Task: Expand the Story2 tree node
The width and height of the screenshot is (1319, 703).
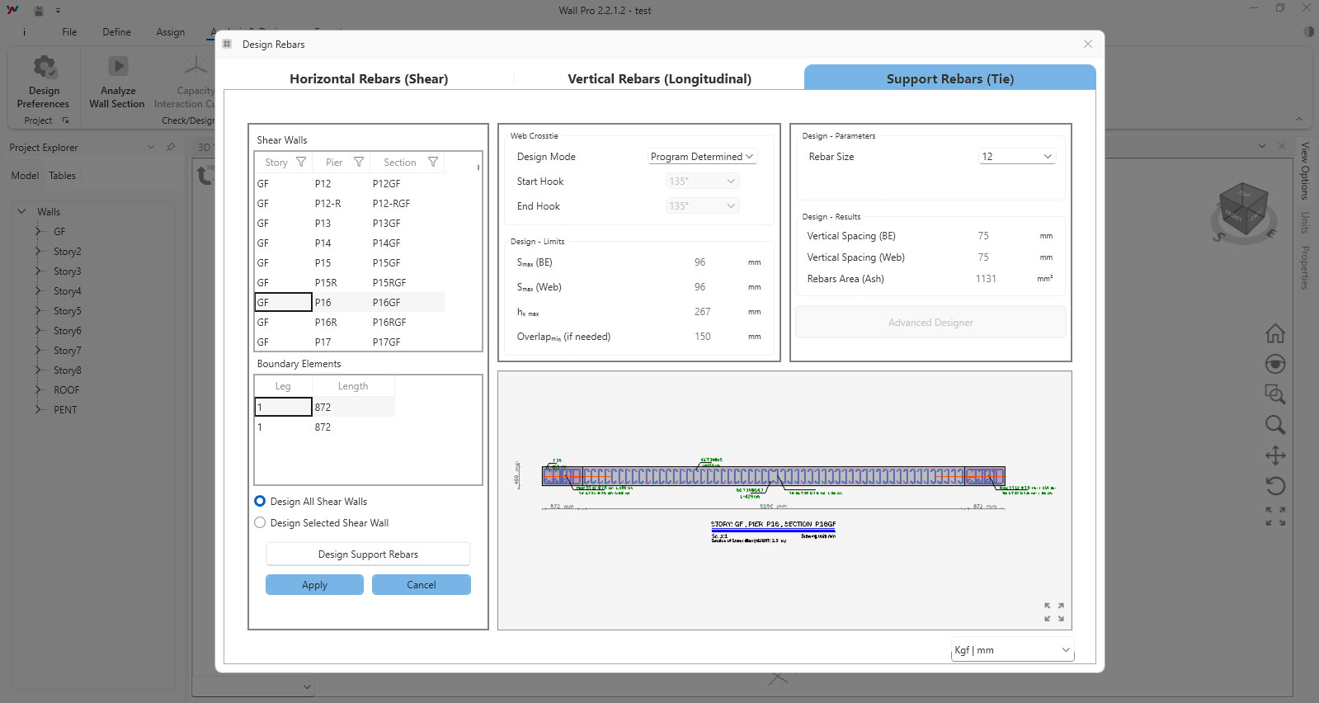Action: pos(38,252)
